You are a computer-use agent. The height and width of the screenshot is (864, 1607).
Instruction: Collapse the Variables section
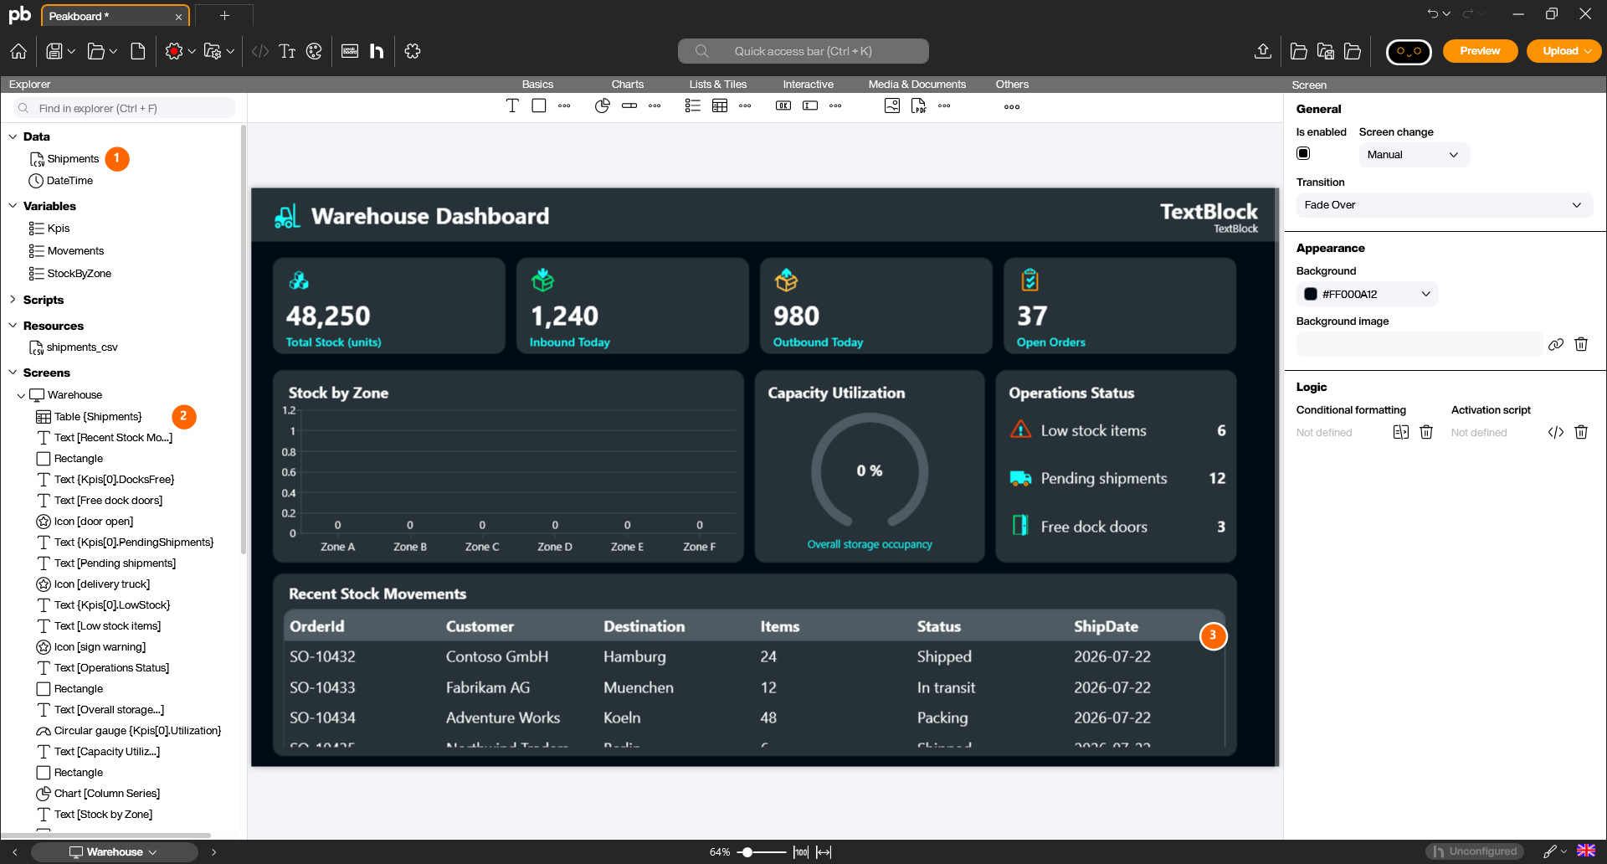pyautogui.click(x=13, y=206)
